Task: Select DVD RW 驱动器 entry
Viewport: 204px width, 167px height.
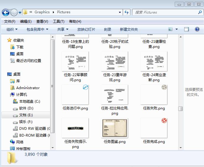Action: [35, 128]
